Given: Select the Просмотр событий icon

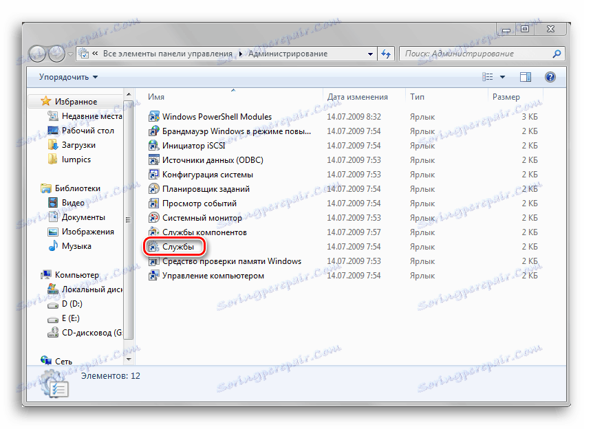Looking at the screenshot, I should point(153,203).
